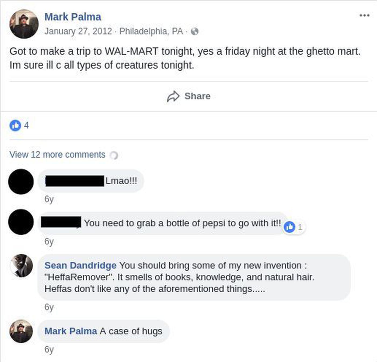Click the globe public privacy icon
Image resolution: width=377 pixels, height=362 pixels.
pyautogui.click(x=194, y=32)
